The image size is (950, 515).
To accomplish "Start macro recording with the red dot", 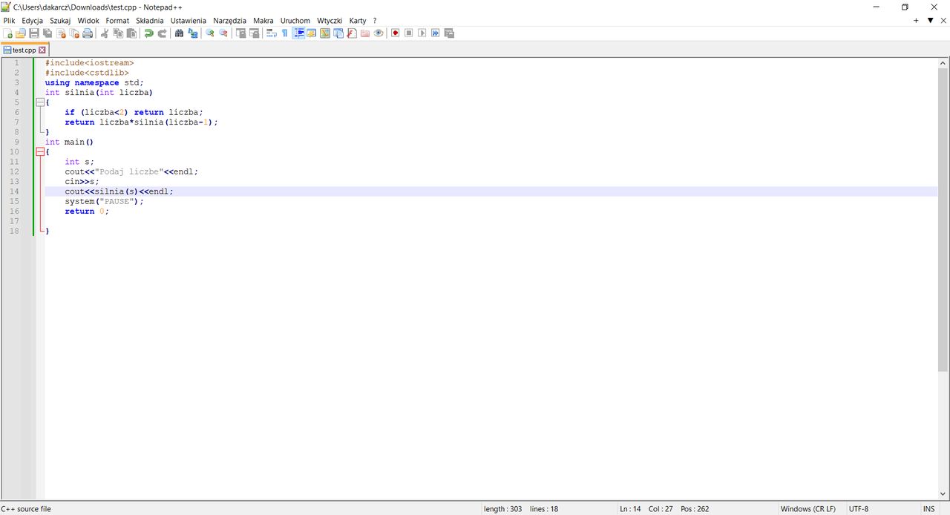I will pos(395,33).
